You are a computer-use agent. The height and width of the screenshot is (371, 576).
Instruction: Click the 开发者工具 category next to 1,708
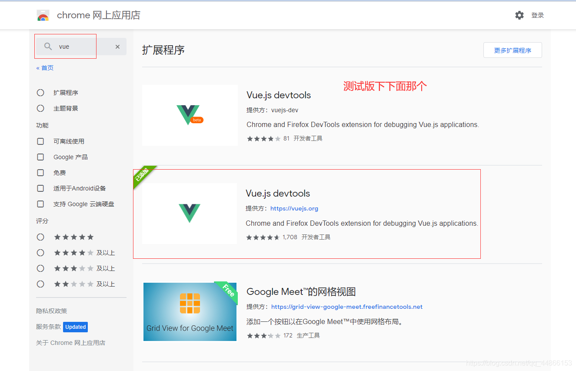point(316,237)
